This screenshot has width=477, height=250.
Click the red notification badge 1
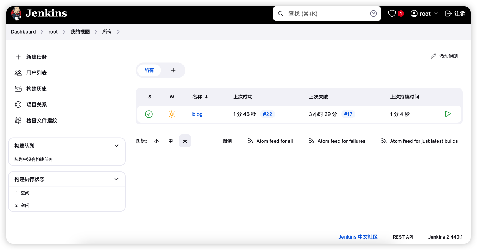click(x=401, y=14)
